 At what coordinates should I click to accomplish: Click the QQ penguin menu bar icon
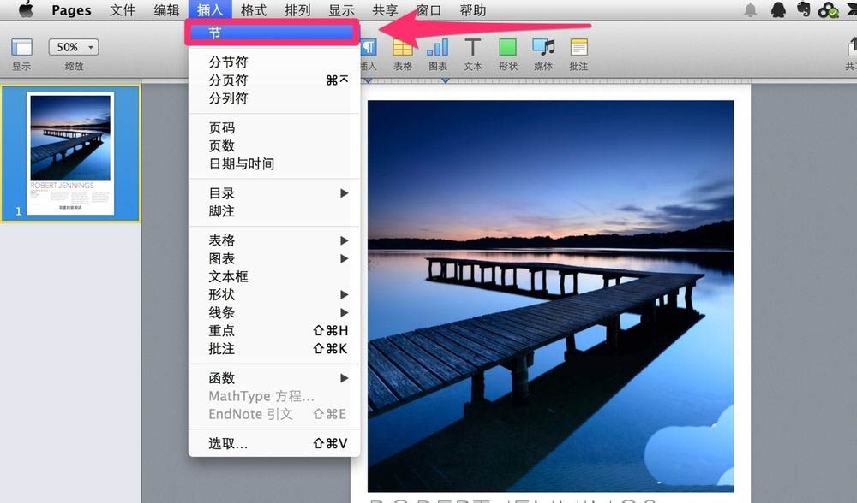(x=778, y=10)
